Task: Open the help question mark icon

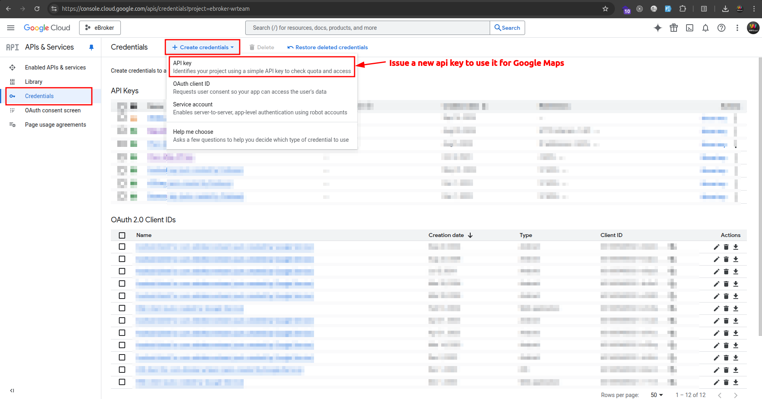Action: (721, 28)
